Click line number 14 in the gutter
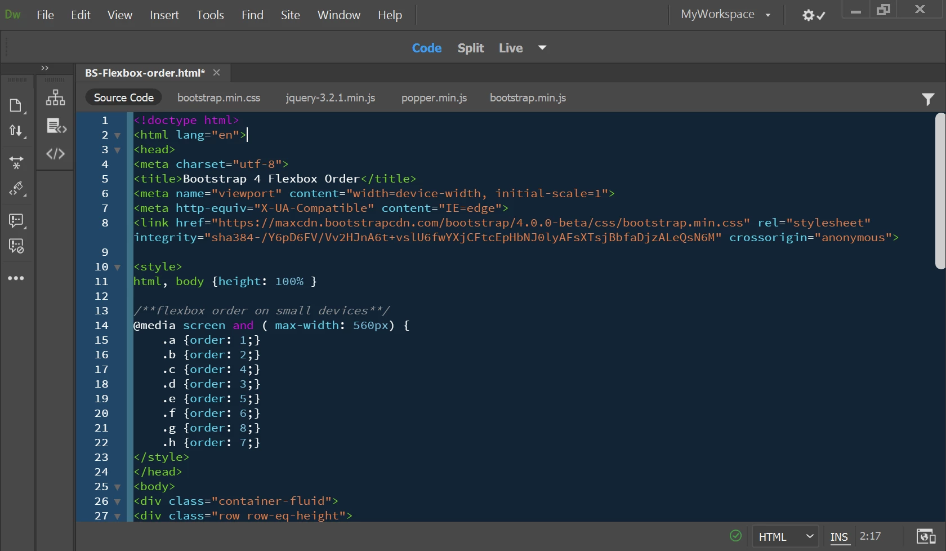Viewport: 946px width, 551px height. 101,326
